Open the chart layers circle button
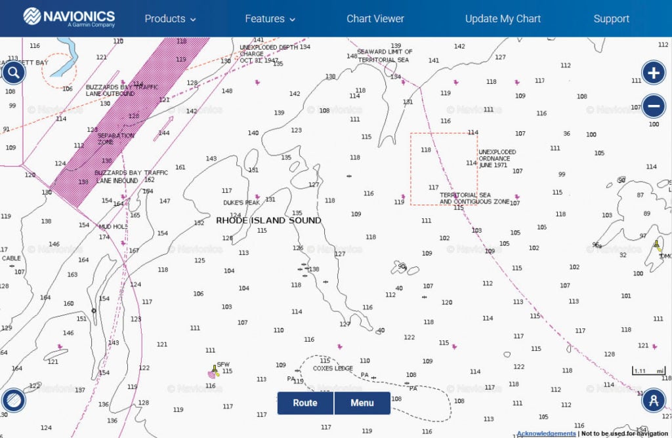672x438 pixels. pos(14,399)
